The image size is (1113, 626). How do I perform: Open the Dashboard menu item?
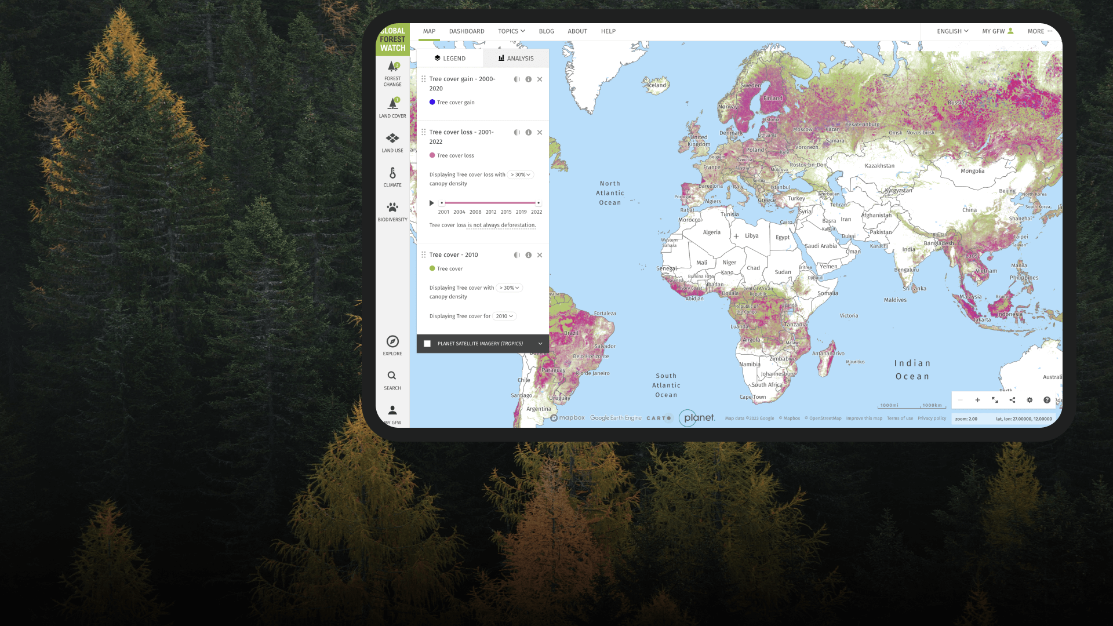coord(467,31)
